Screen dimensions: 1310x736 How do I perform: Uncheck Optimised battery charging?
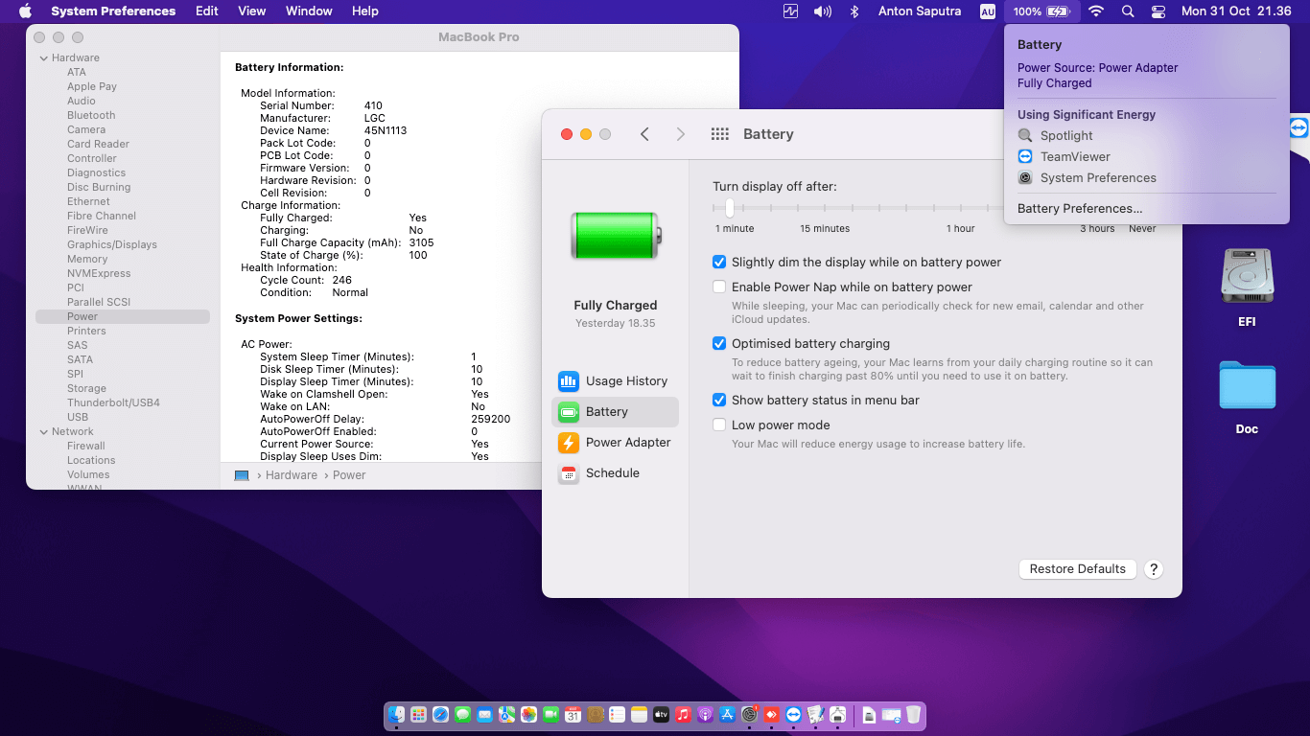pos(719,344)
